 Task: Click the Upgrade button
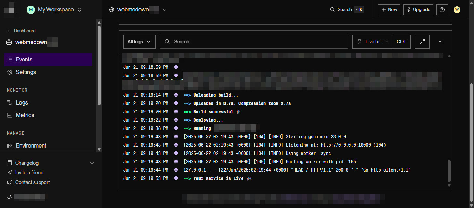[418, 10]
